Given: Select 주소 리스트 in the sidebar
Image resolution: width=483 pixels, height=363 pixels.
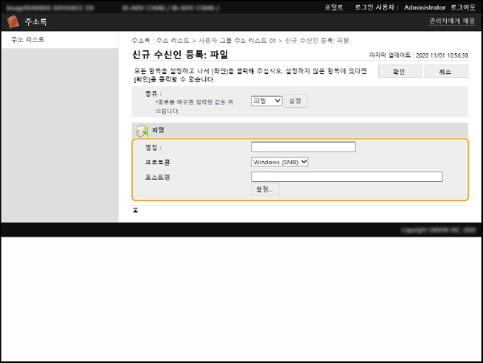Looking at the screenshot, I should (x=27, y=39).
